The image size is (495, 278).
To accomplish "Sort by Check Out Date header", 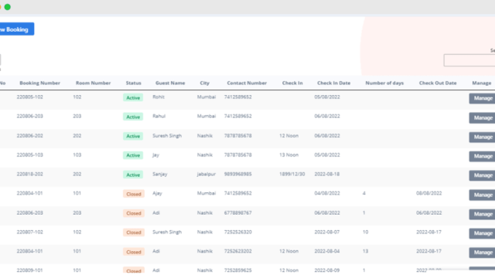I will [438, 83].
